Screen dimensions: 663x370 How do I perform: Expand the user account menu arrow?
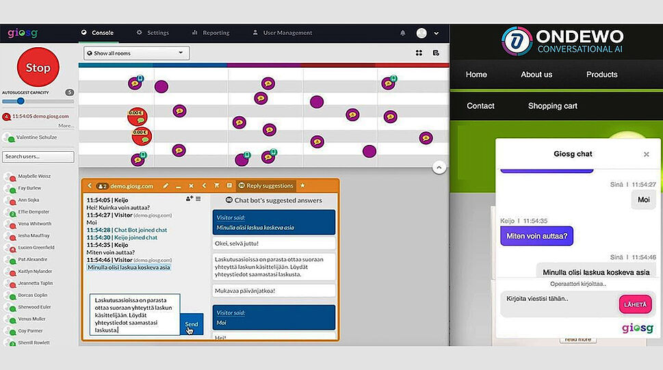click(436, 33)
